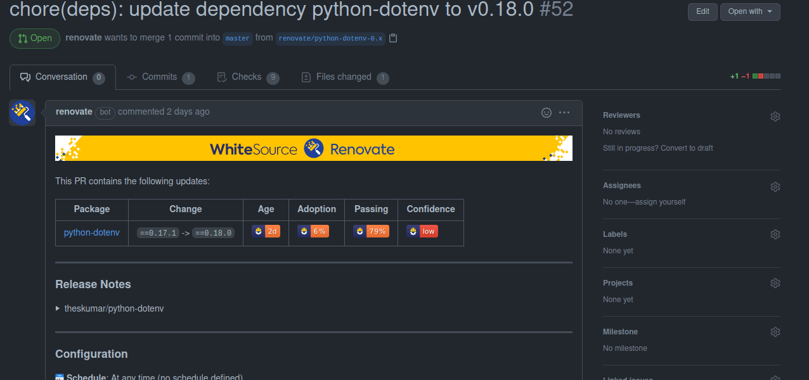Click the WhiteSource Renovate banner
The image size is (809, 380).
(x=314, y=148)
